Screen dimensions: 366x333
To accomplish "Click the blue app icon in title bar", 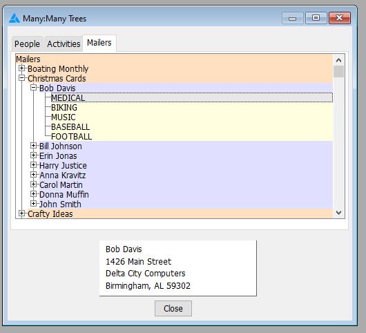I will 15,18.
